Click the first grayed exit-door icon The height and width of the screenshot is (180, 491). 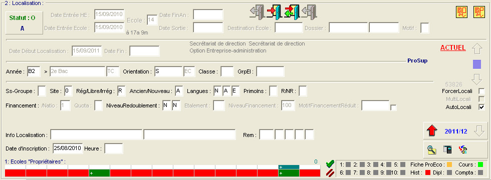257,12
